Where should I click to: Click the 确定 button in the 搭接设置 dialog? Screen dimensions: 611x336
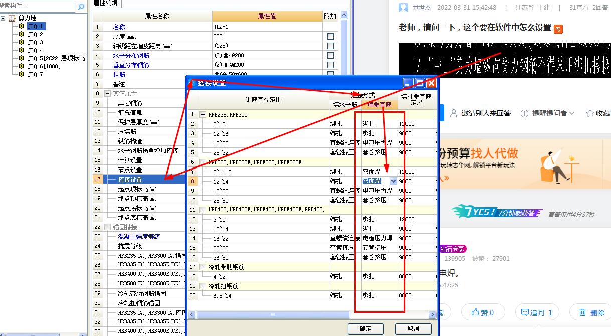point(366,329)
